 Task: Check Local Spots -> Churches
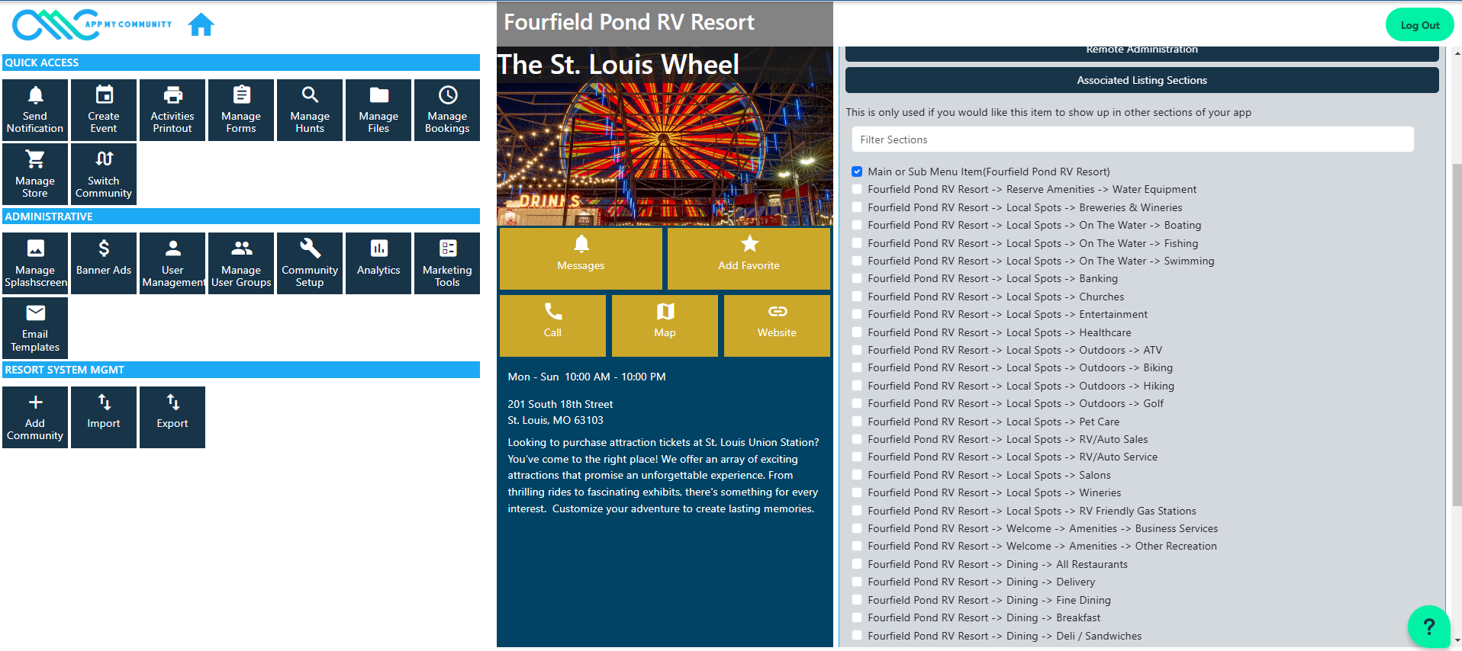tap(857, 297)
